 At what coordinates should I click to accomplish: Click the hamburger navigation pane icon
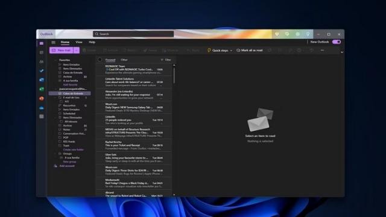54,42
